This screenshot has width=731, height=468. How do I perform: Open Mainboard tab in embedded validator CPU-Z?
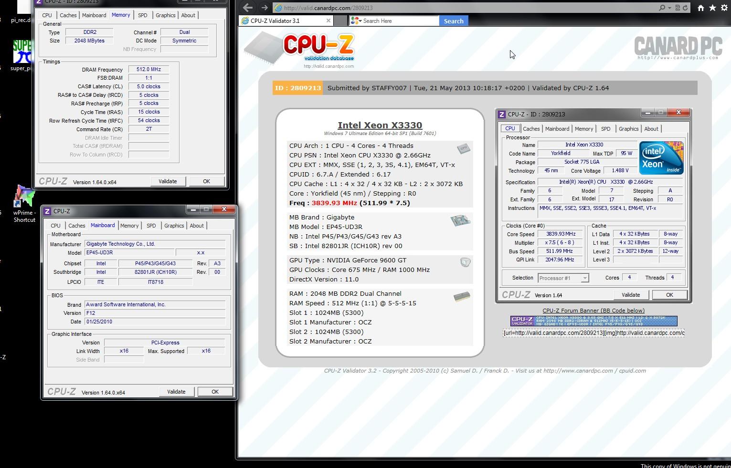click(557, 129)
